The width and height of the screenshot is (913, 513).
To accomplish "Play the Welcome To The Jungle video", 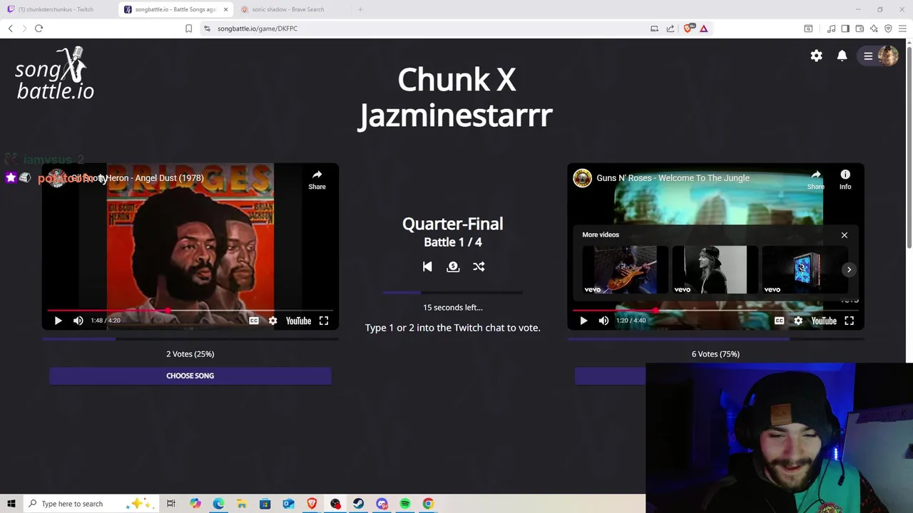I will 583,321.
